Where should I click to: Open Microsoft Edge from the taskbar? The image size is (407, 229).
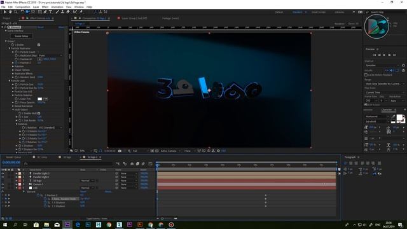[x=78, y=225]
